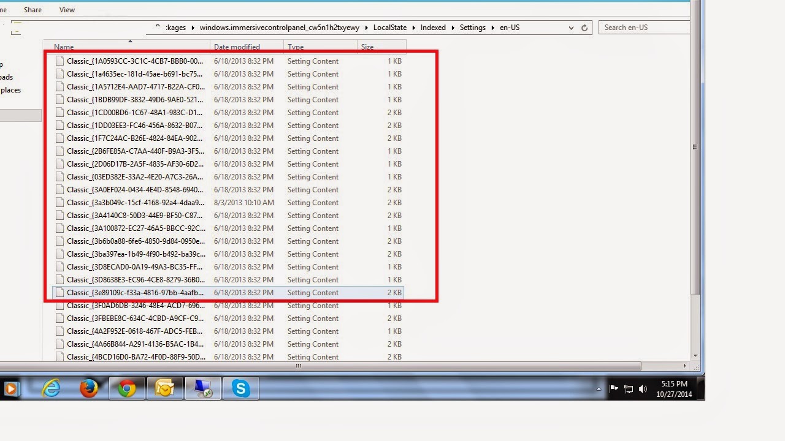Viewport: 785px width, 441px height.
Task: Open Google Chrome from the taskbar
Action: coord(127,388)
